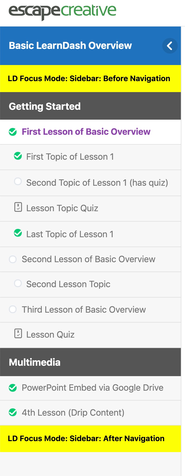Viewport: 185px width, 476px height.
Task: Click the checkmark beside 4th Lesson (Drip Content)
Action: click(13, 413)
